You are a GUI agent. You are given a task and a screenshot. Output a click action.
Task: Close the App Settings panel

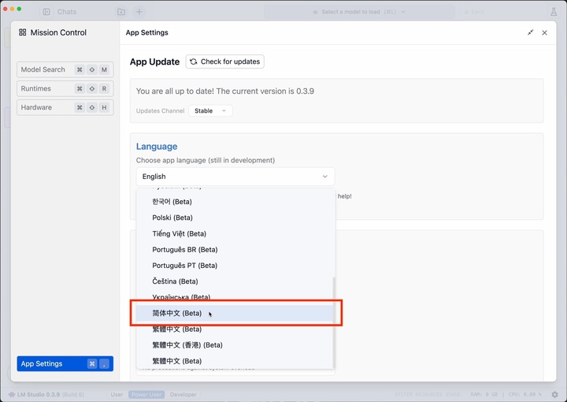(545, 32)
